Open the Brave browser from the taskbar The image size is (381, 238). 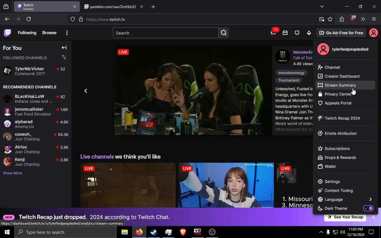[183, 232]
